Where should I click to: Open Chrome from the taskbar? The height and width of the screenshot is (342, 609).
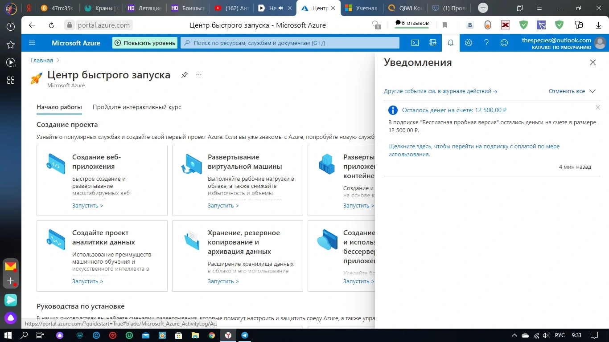[x=212, y=335]
